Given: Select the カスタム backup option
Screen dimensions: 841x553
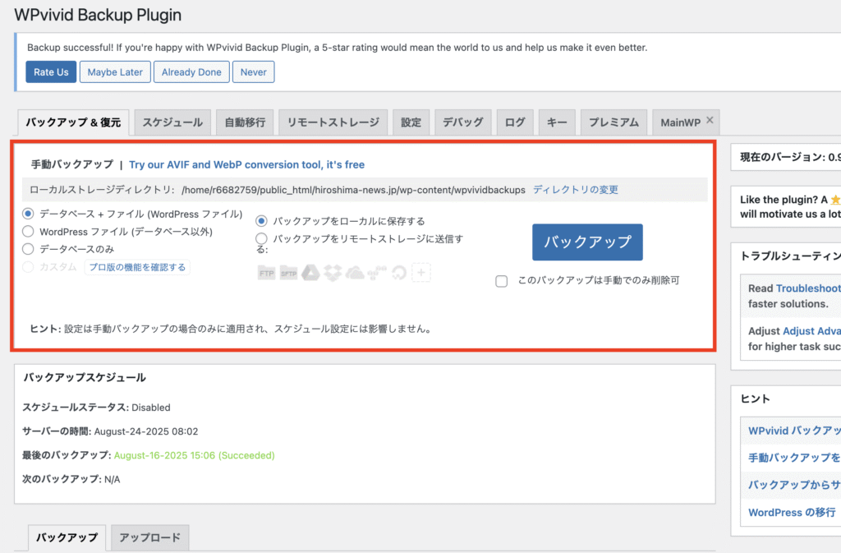Looking at the screenshot, I should 28,266.
